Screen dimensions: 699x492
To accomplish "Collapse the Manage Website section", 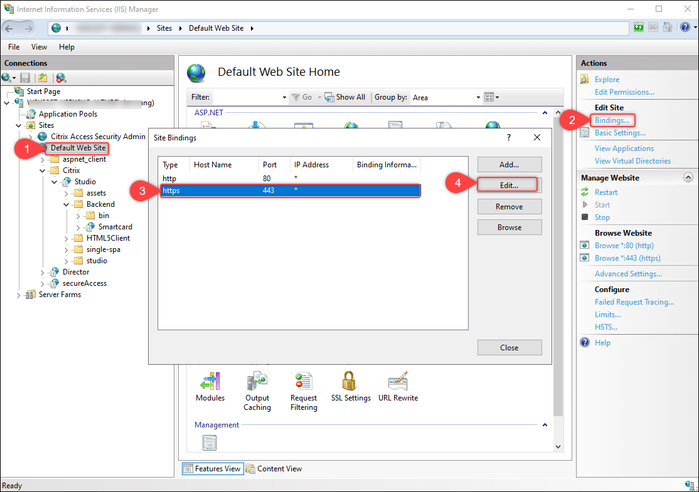I will (688, 177).
